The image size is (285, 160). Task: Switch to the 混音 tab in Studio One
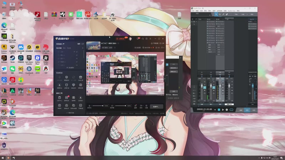(247, 110)
